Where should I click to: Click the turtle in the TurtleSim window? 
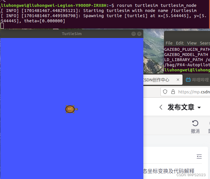[72, 109]
